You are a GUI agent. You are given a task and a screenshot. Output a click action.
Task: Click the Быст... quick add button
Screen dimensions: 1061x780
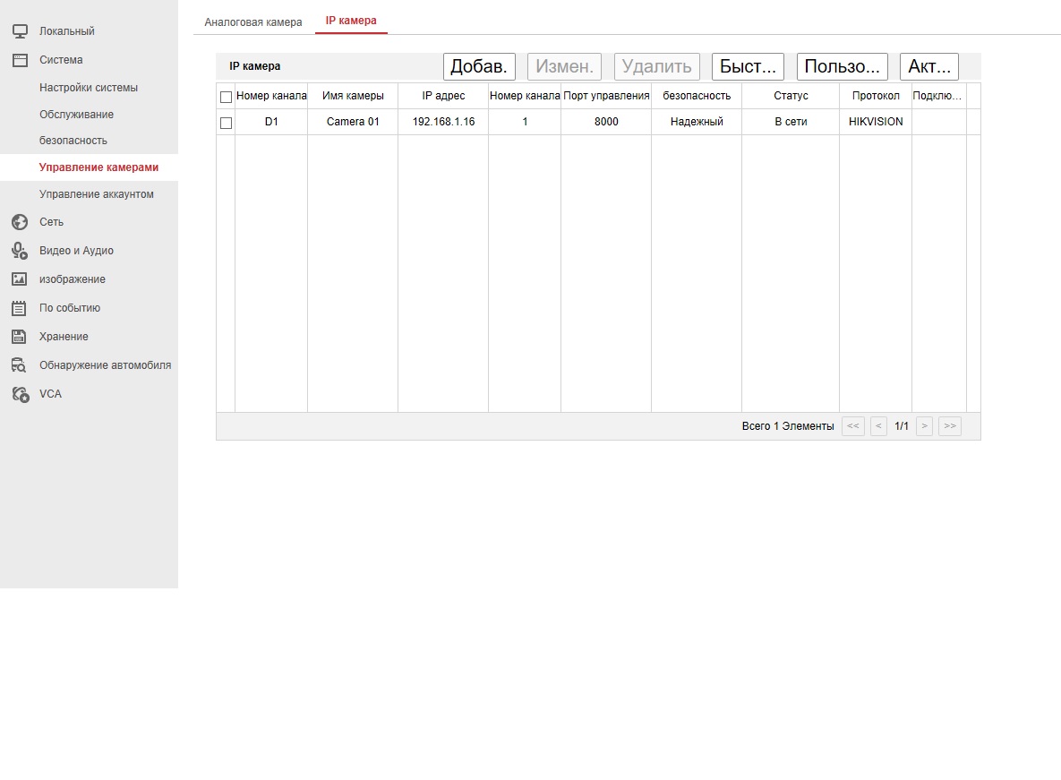[748, 66]
